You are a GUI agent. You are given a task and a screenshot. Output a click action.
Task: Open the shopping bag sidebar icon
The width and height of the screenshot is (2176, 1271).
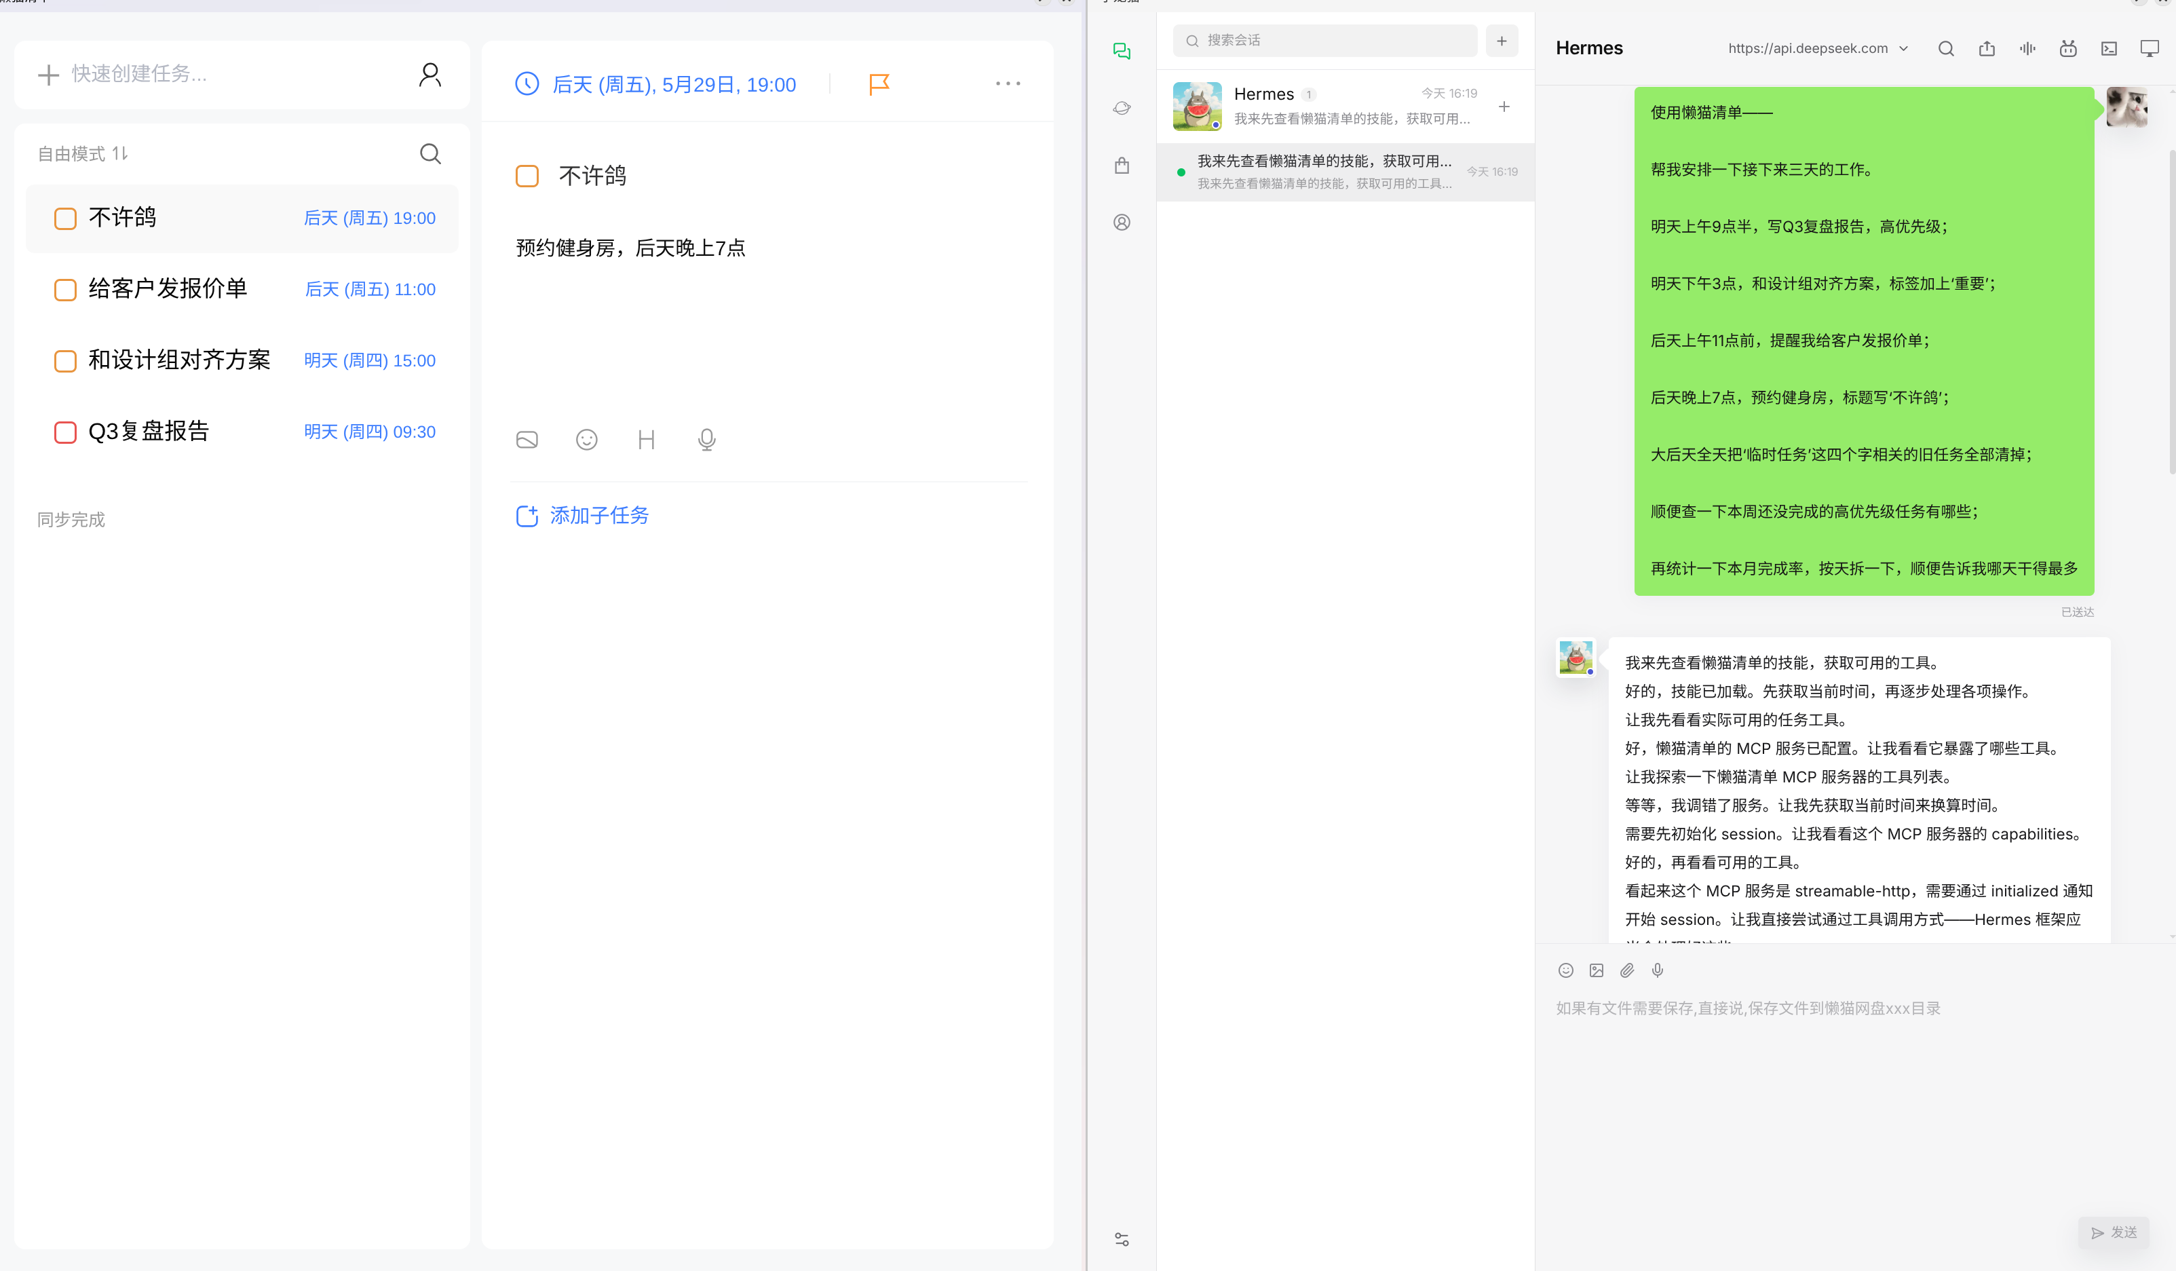(1122, 165)
